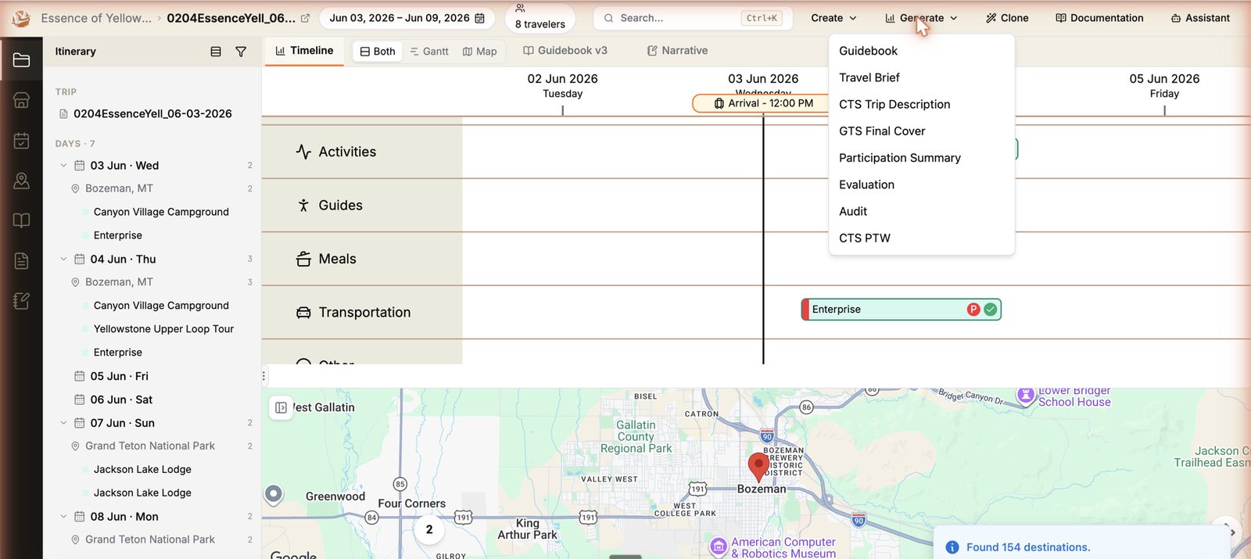Image resolution: width=1251 pixels, height=559 pixels.
Task: Click the Clone button
Action: coord(1007,18)
